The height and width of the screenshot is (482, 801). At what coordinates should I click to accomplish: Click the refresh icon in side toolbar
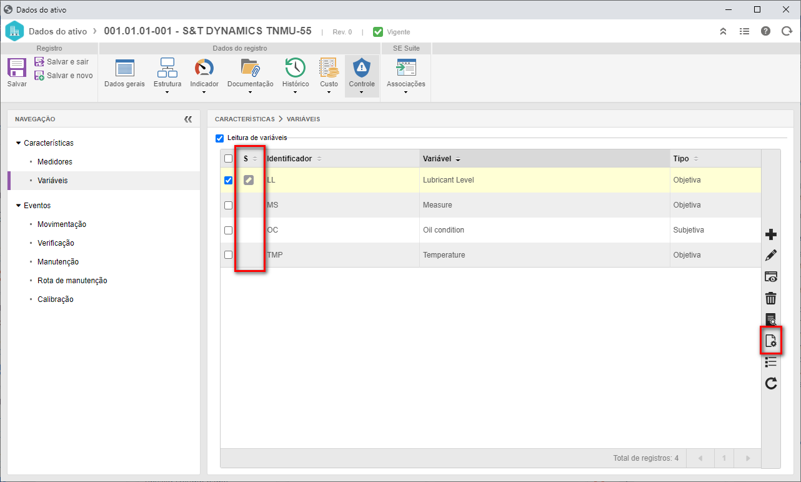coord(771,383)
